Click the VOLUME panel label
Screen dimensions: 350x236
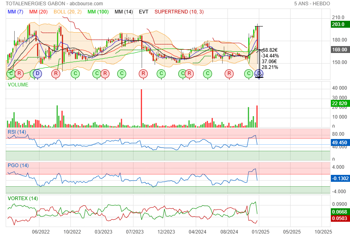(18, 85)
